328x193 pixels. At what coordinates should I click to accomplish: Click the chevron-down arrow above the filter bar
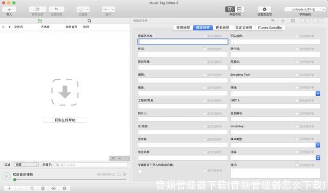point(119,158)
